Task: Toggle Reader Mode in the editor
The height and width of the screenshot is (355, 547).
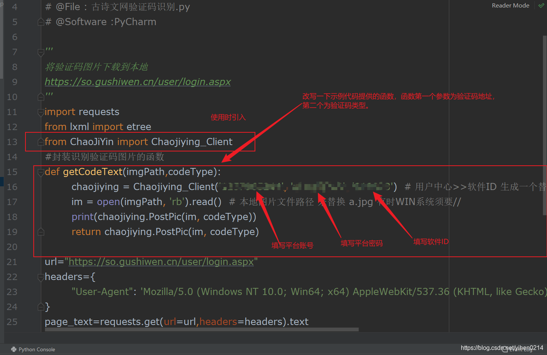Action: pos(510,6)
